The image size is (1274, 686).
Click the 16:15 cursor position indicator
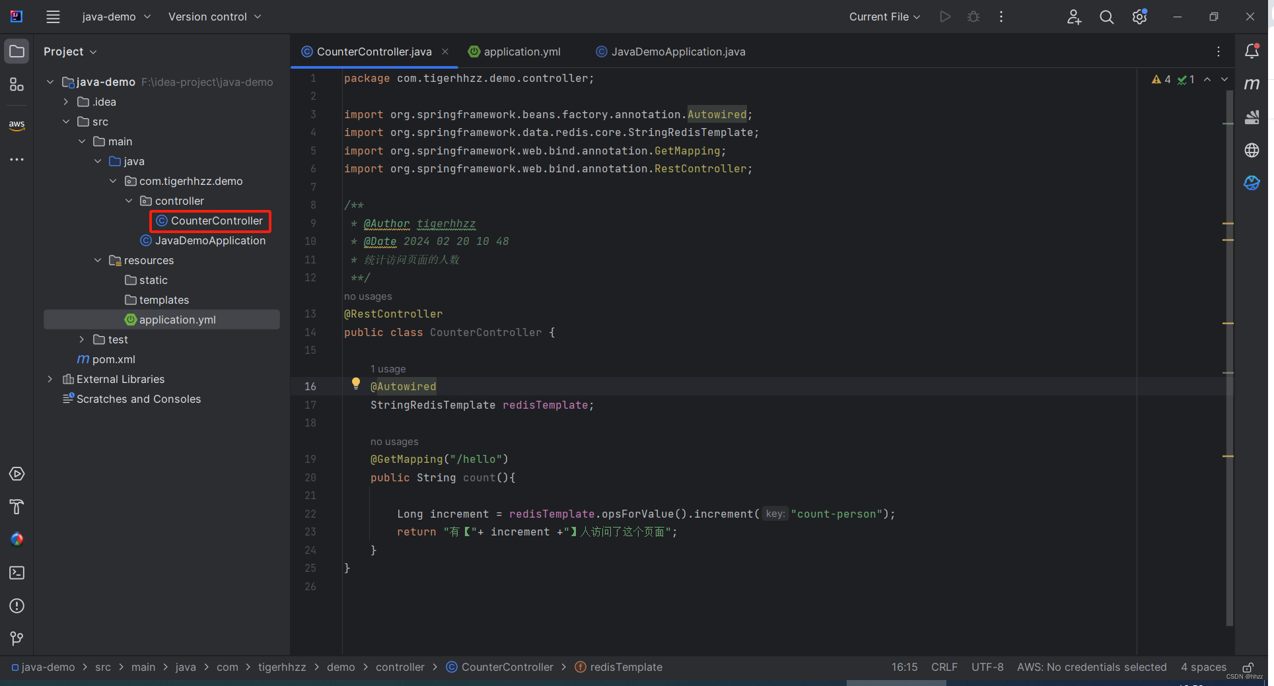point(904,668)
